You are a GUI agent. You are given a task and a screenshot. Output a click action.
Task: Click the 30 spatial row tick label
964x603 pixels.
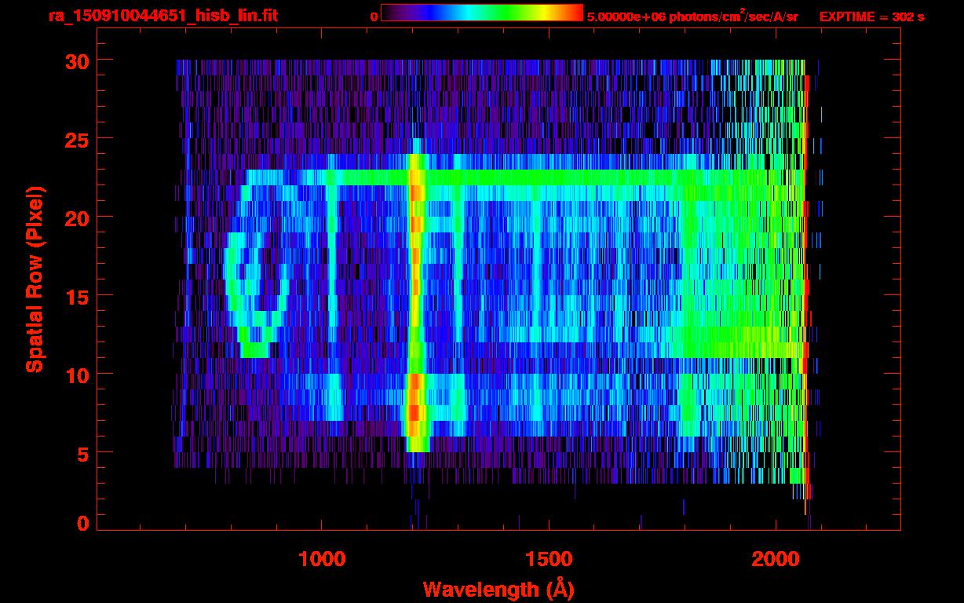(x=76, y=60)
